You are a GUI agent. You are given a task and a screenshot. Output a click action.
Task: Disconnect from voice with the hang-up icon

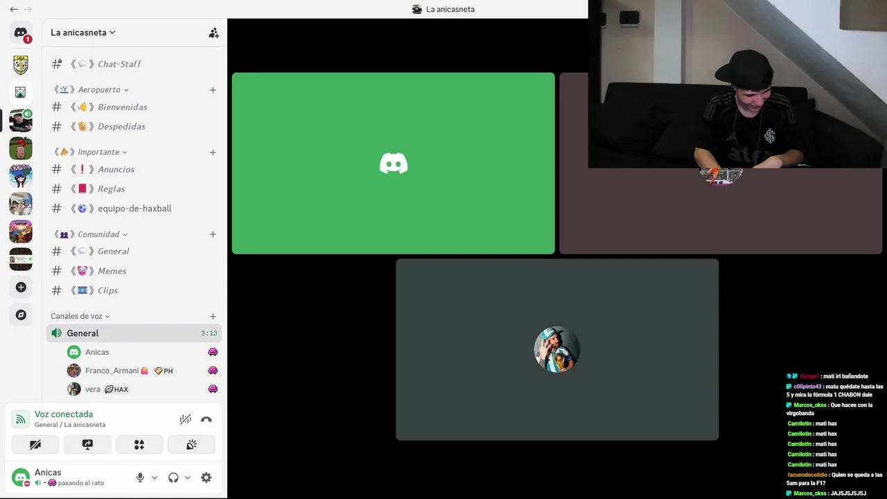[x=206, y=419]
